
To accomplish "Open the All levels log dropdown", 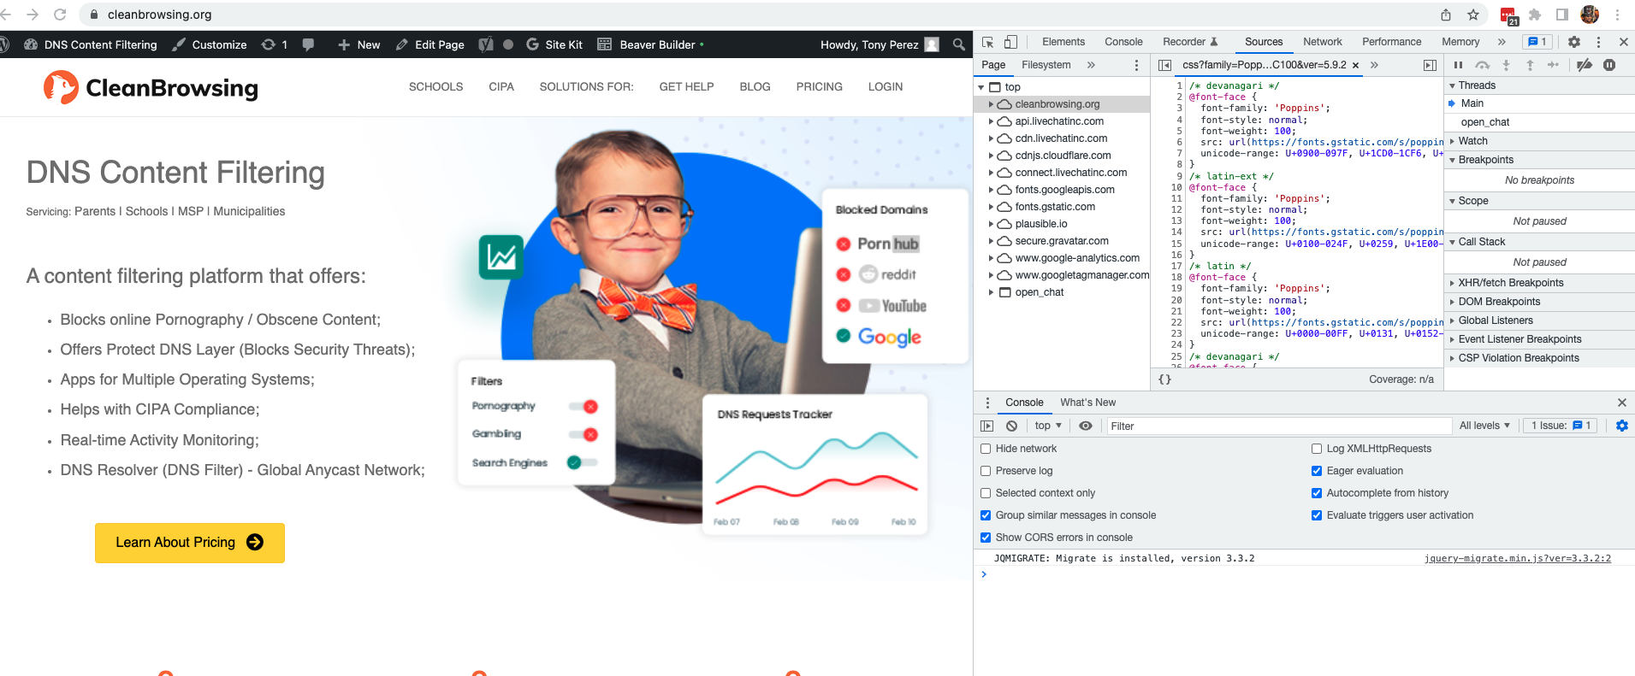I will pyautogui.click(x=1484, y=426).
